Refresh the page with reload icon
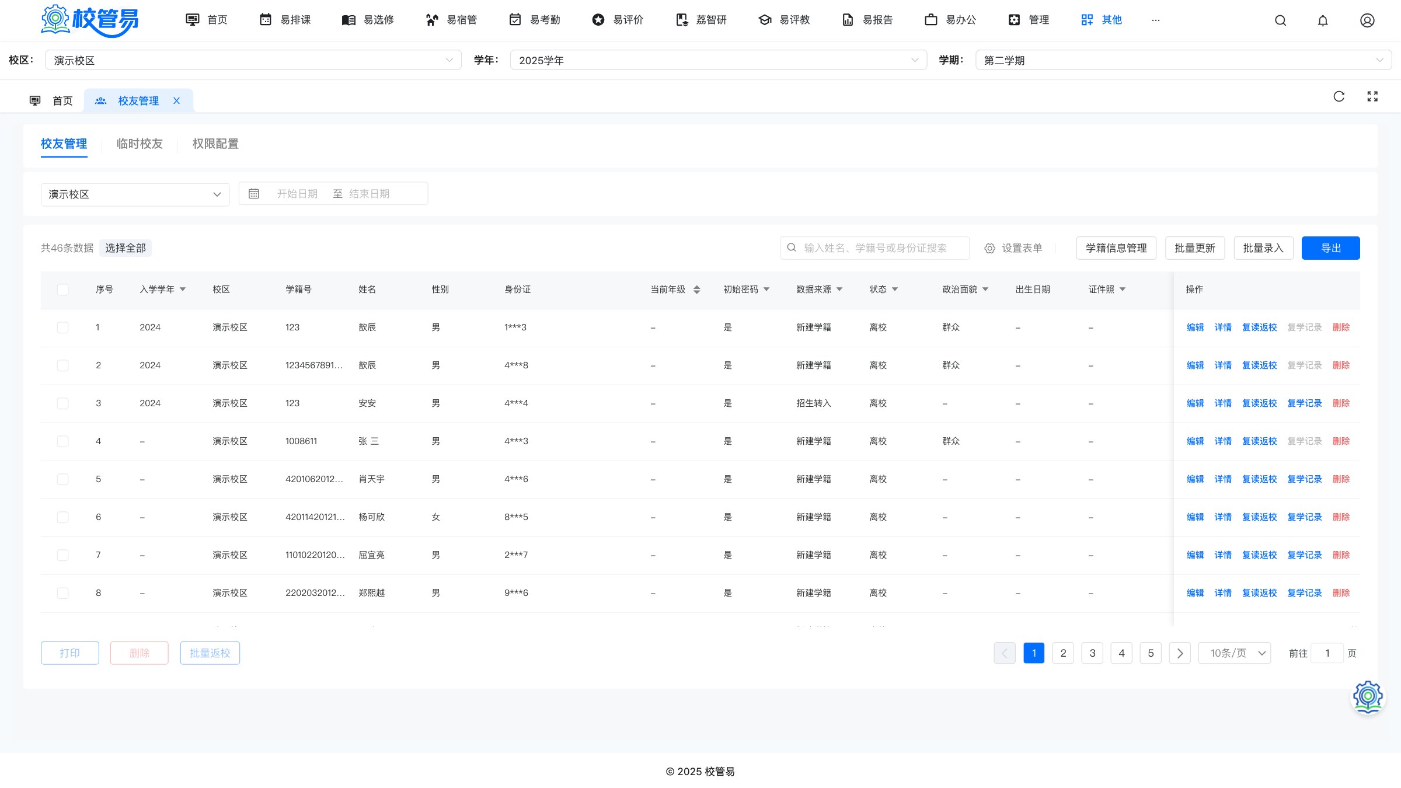This screenshot has width=1401, height=788. pos(1339,96)
